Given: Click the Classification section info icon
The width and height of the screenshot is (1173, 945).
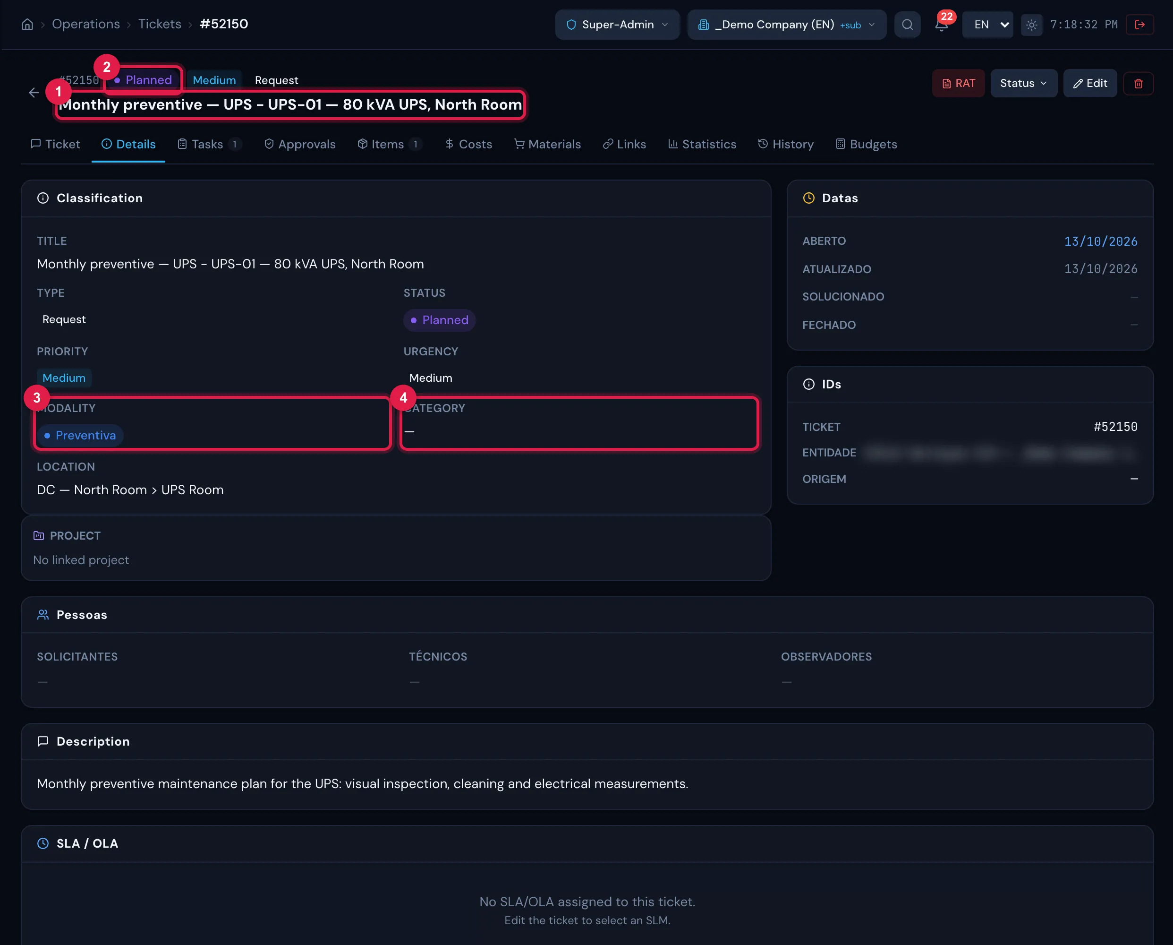Looking at the screenshot, I should click(43, 198).
